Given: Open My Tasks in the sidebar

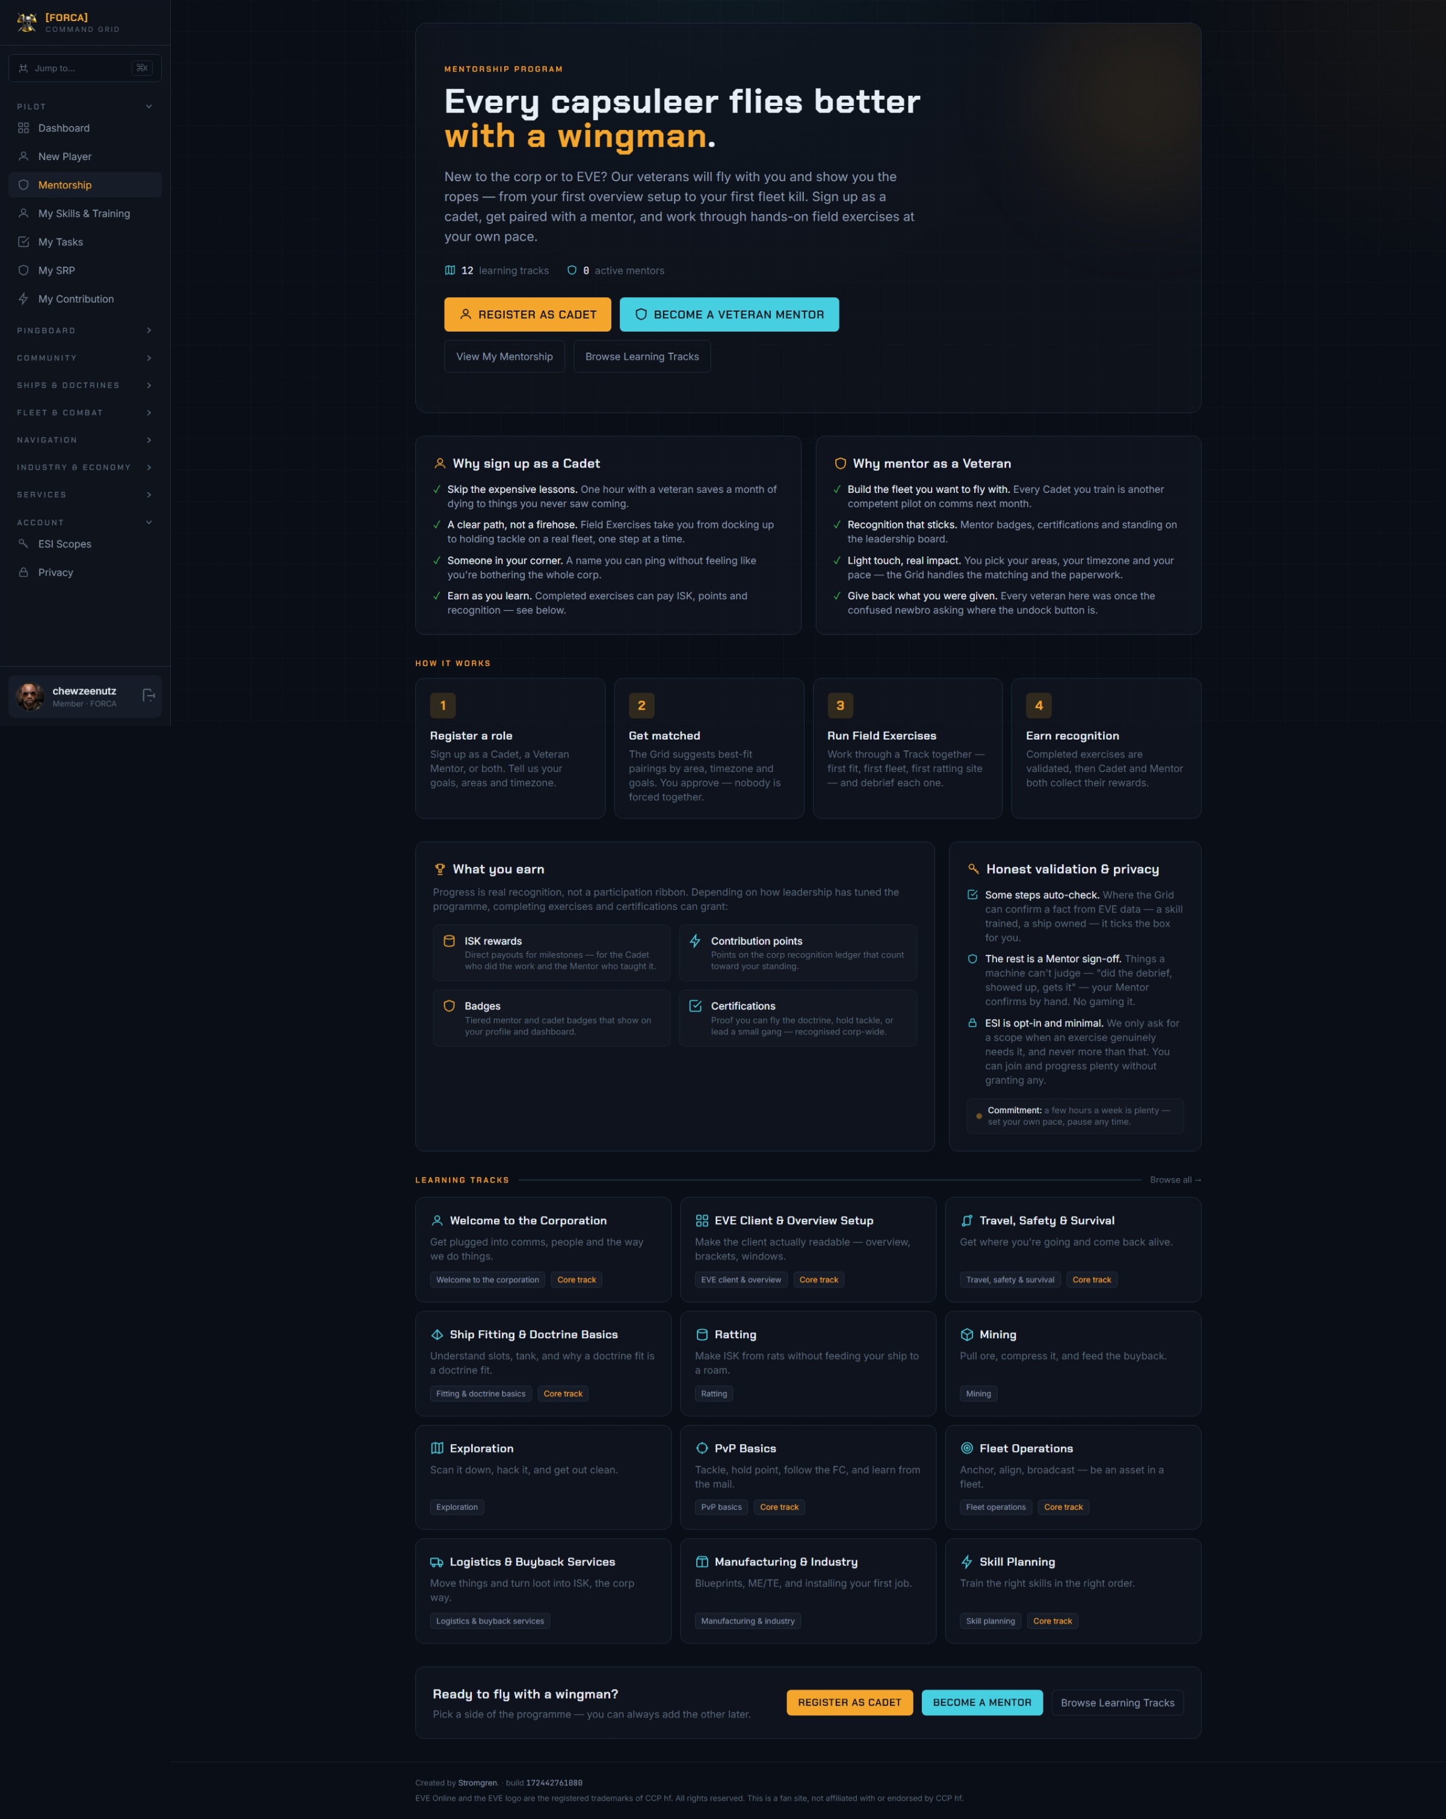Looking at the screenshot, I should coord(85,242).
